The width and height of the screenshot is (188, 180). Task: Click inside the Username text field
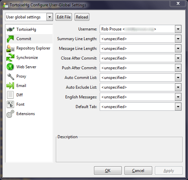(137, 29)
